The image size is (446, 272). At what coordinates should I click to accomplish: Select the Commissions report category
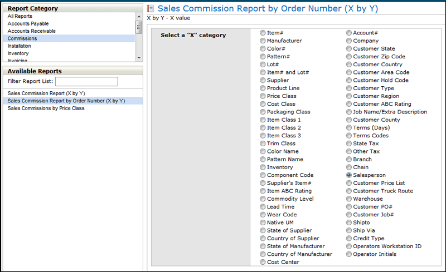(22, 39)
